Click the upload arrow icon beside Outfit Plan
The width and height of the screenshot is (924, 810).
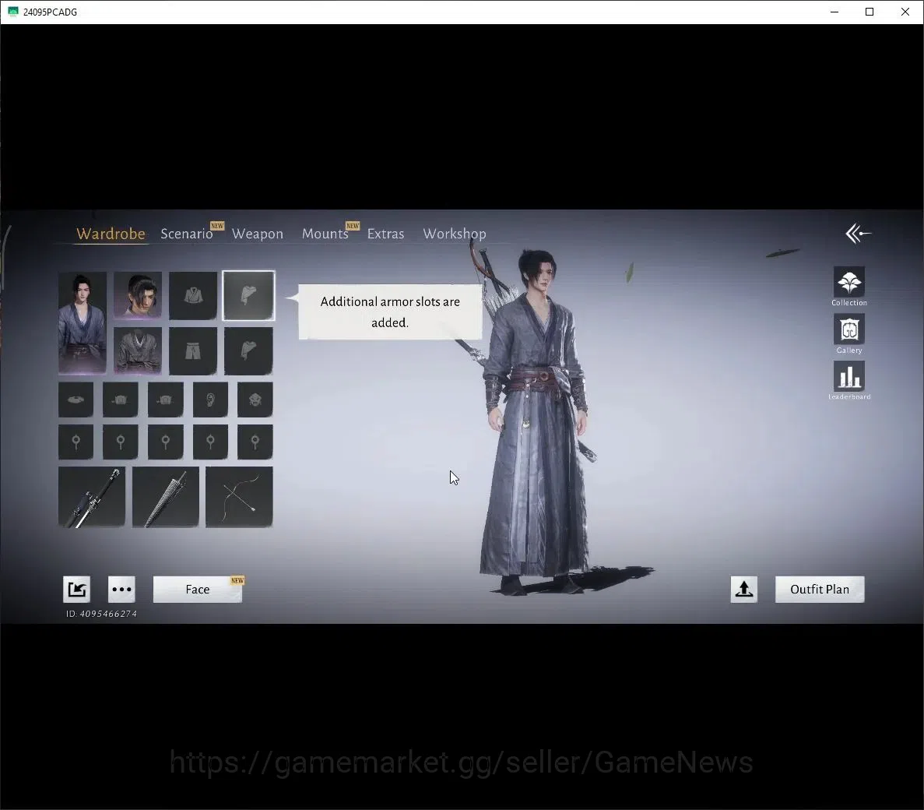(x=743, y=589)
